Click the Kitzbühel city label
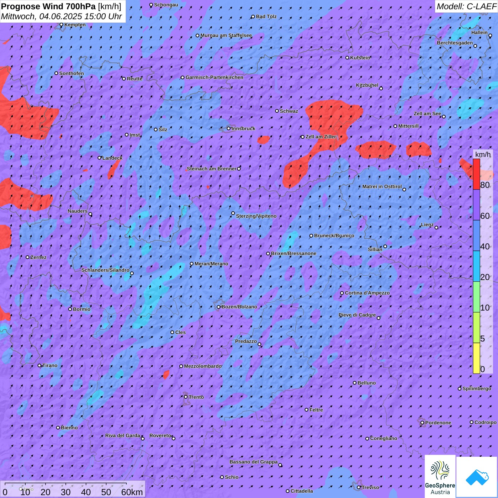This screenshot has width=498, height=498. click(367, 85)
